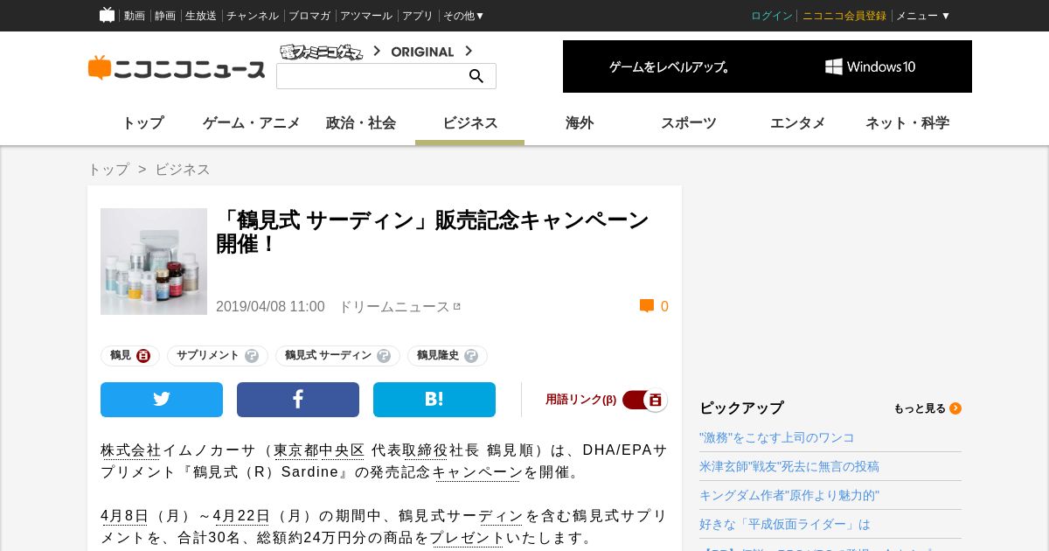
Task: Click question mark icon on サプリメント tag
Action: click(x=252, y=356)
